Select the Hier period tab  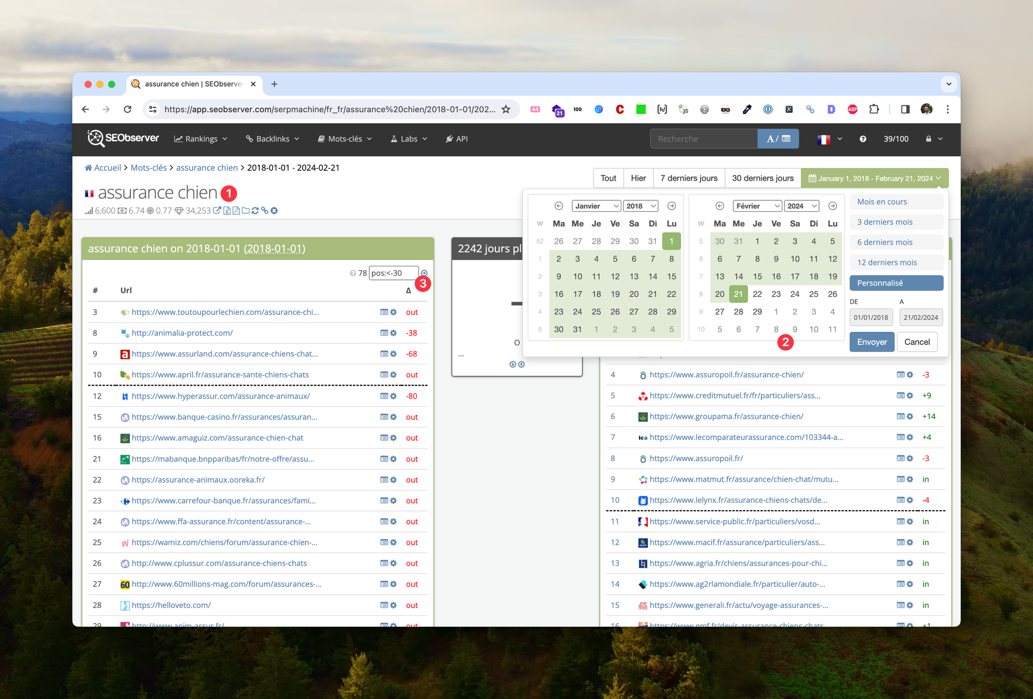pos(638,178)
